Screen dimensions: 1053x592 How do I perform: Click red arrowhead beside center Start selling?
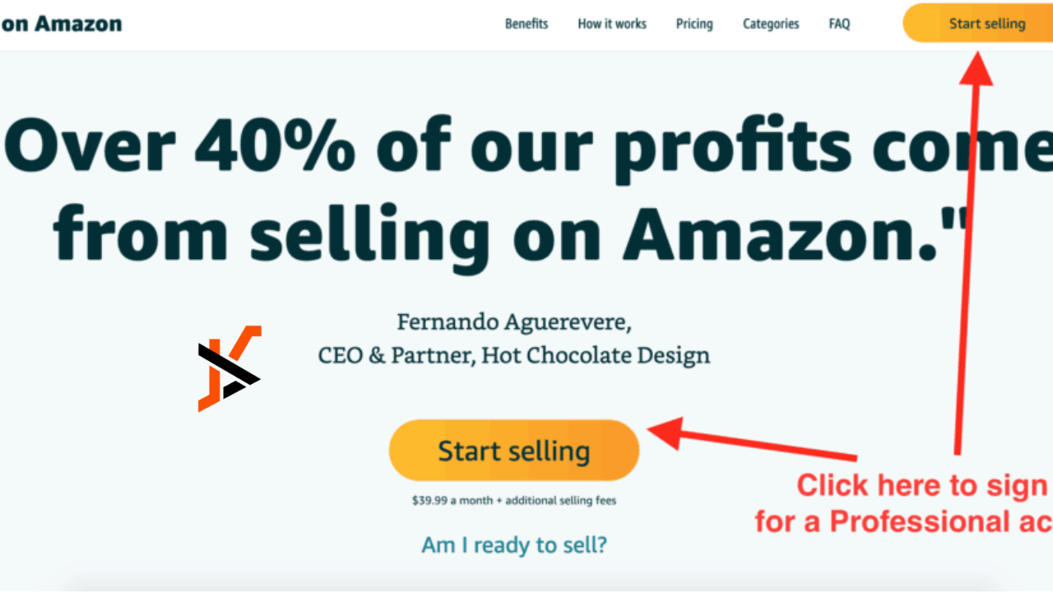pyautogui.click(x=665, y=432)
